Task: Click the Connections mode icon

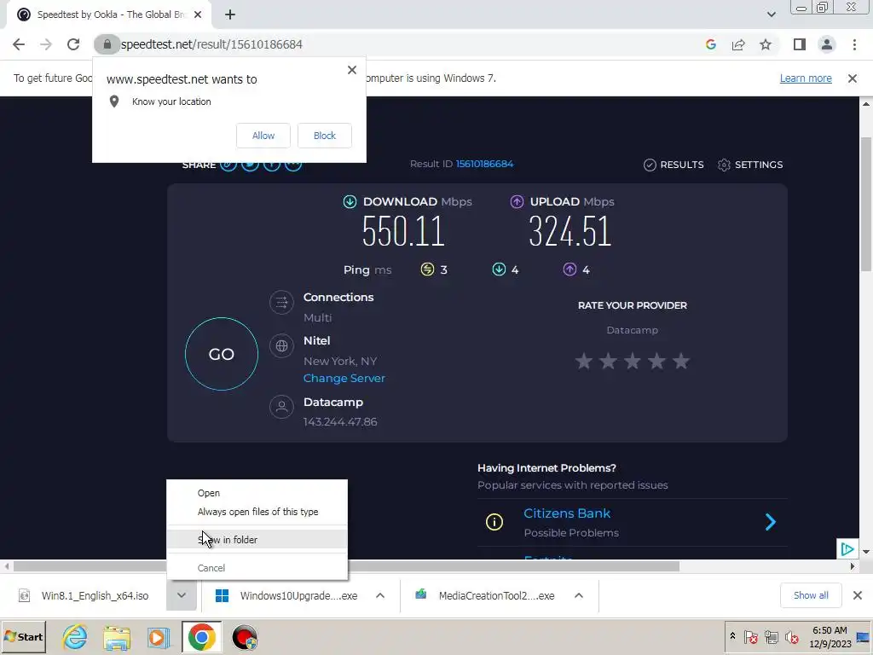Action: [281, 303]
